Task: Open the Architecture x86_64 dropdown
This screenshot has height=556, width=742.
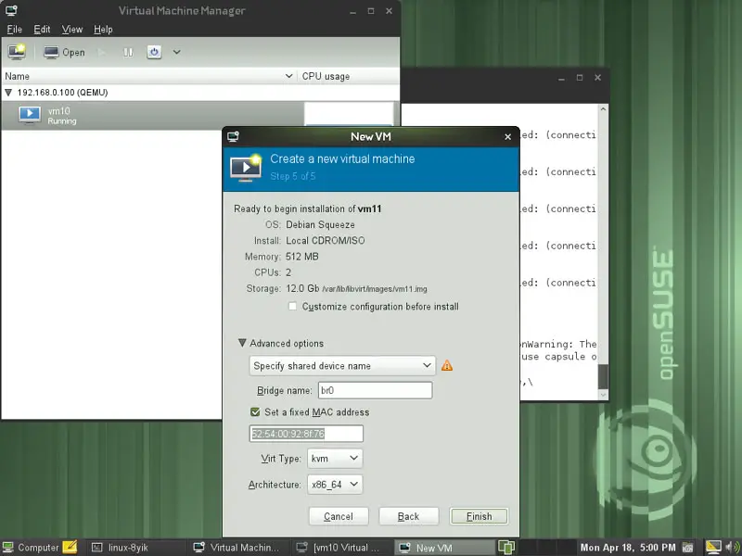Action: point(334,484)
